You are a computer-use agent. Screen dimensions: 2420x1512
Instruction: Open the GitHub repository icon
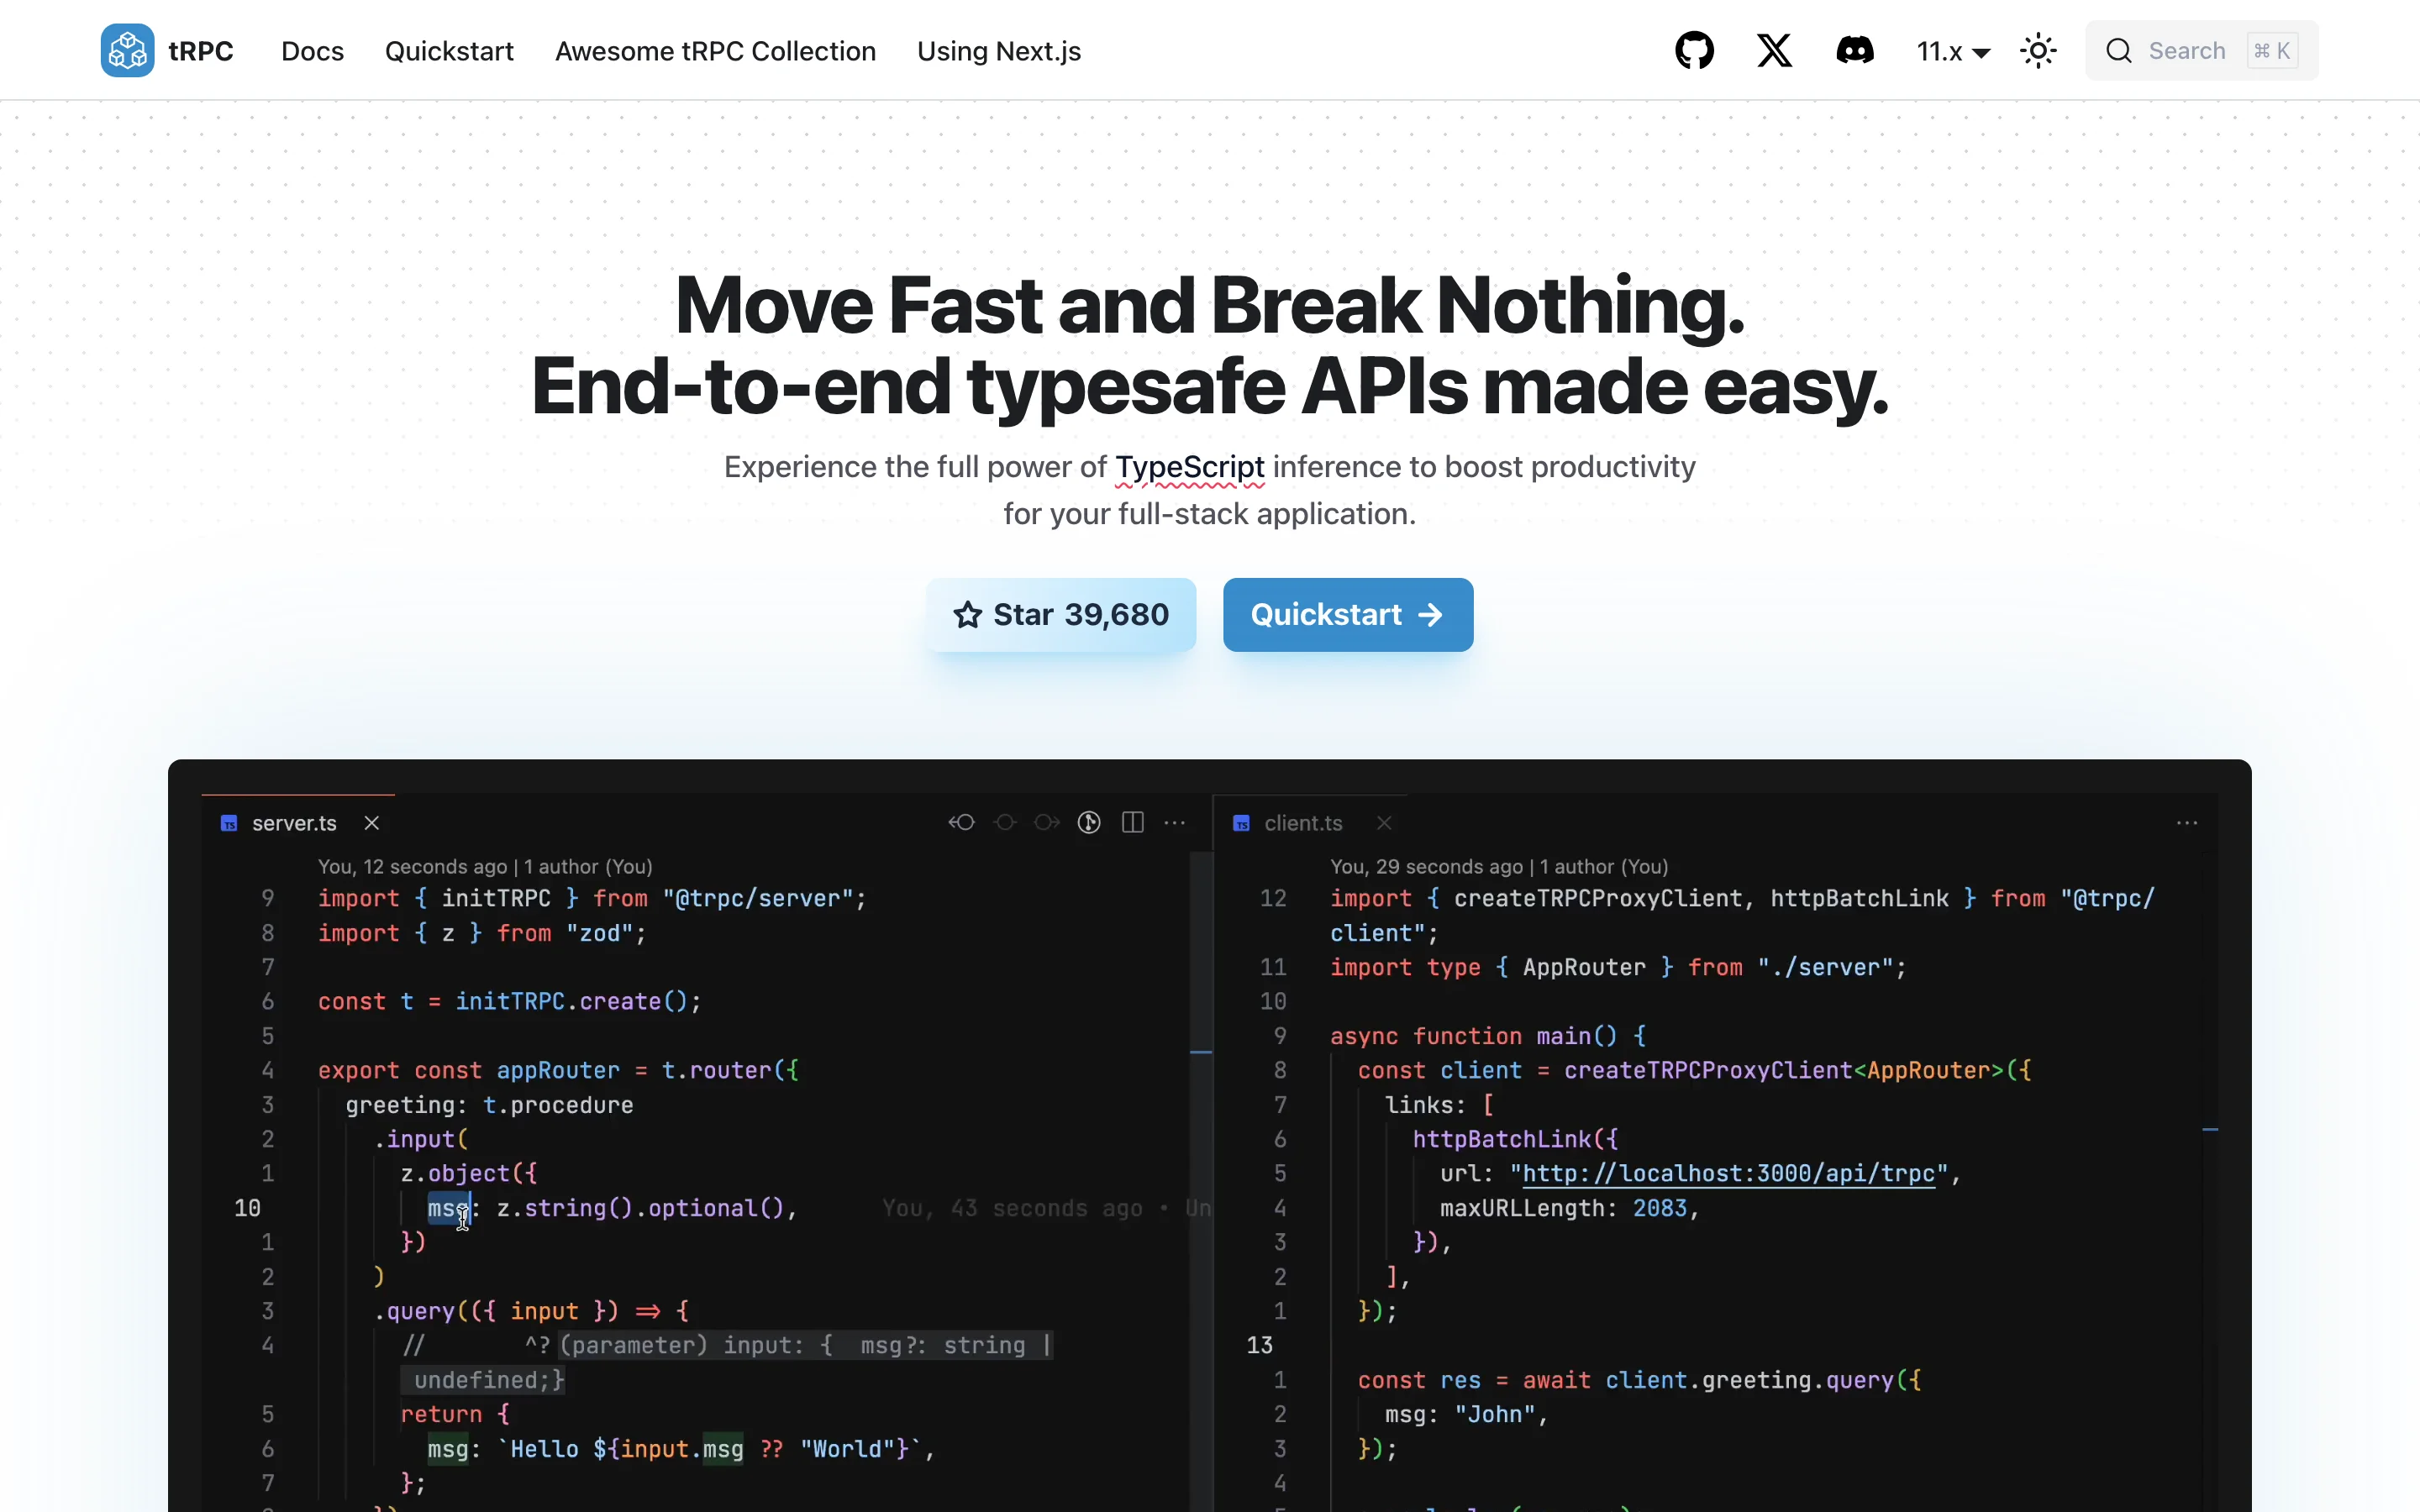click(x=1694, y=50)
